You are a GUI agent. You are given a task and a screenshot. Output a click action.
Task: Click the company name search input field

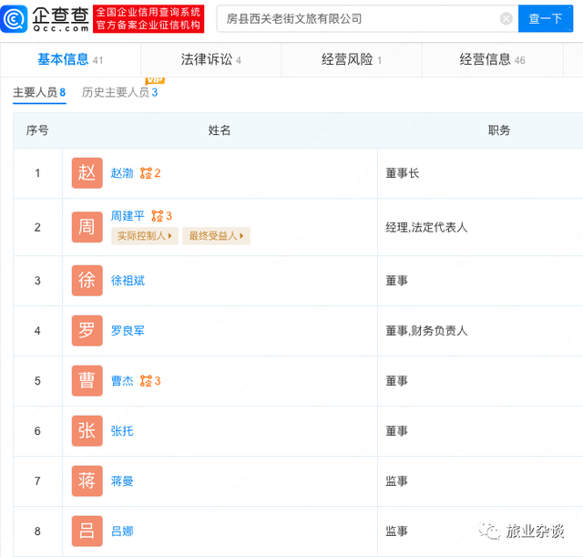pyautogui.click(x=355, y=18)
